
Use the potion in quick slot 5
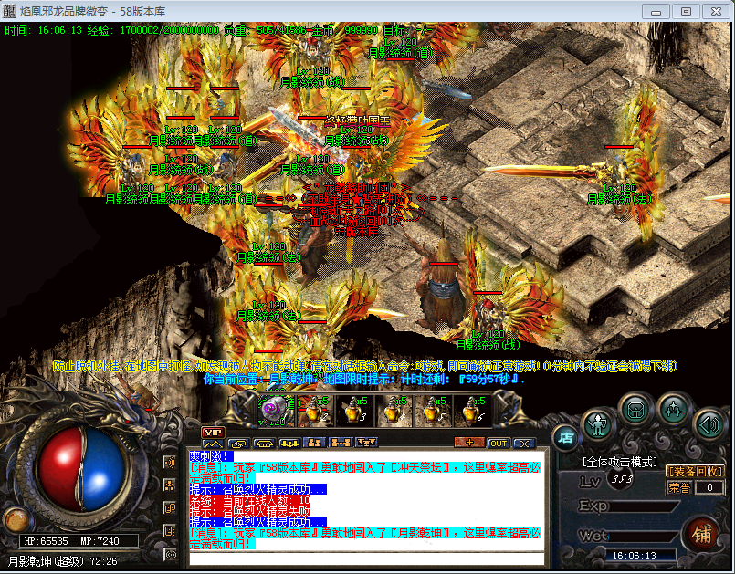[433, 411]
